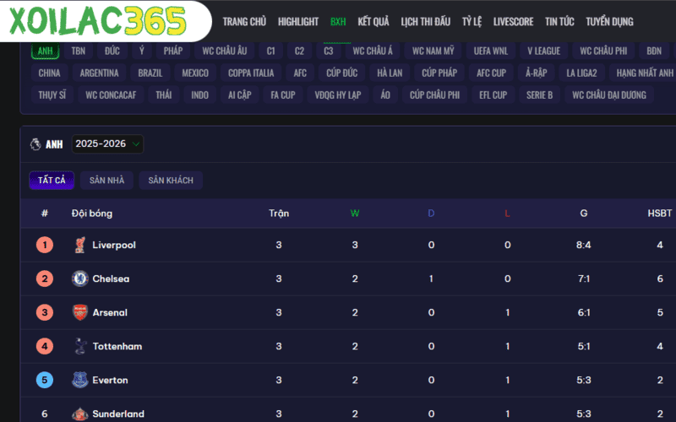The image size is (676, 422).
Task: Open the Chelsea team name link
Action: tap(111, 279)
